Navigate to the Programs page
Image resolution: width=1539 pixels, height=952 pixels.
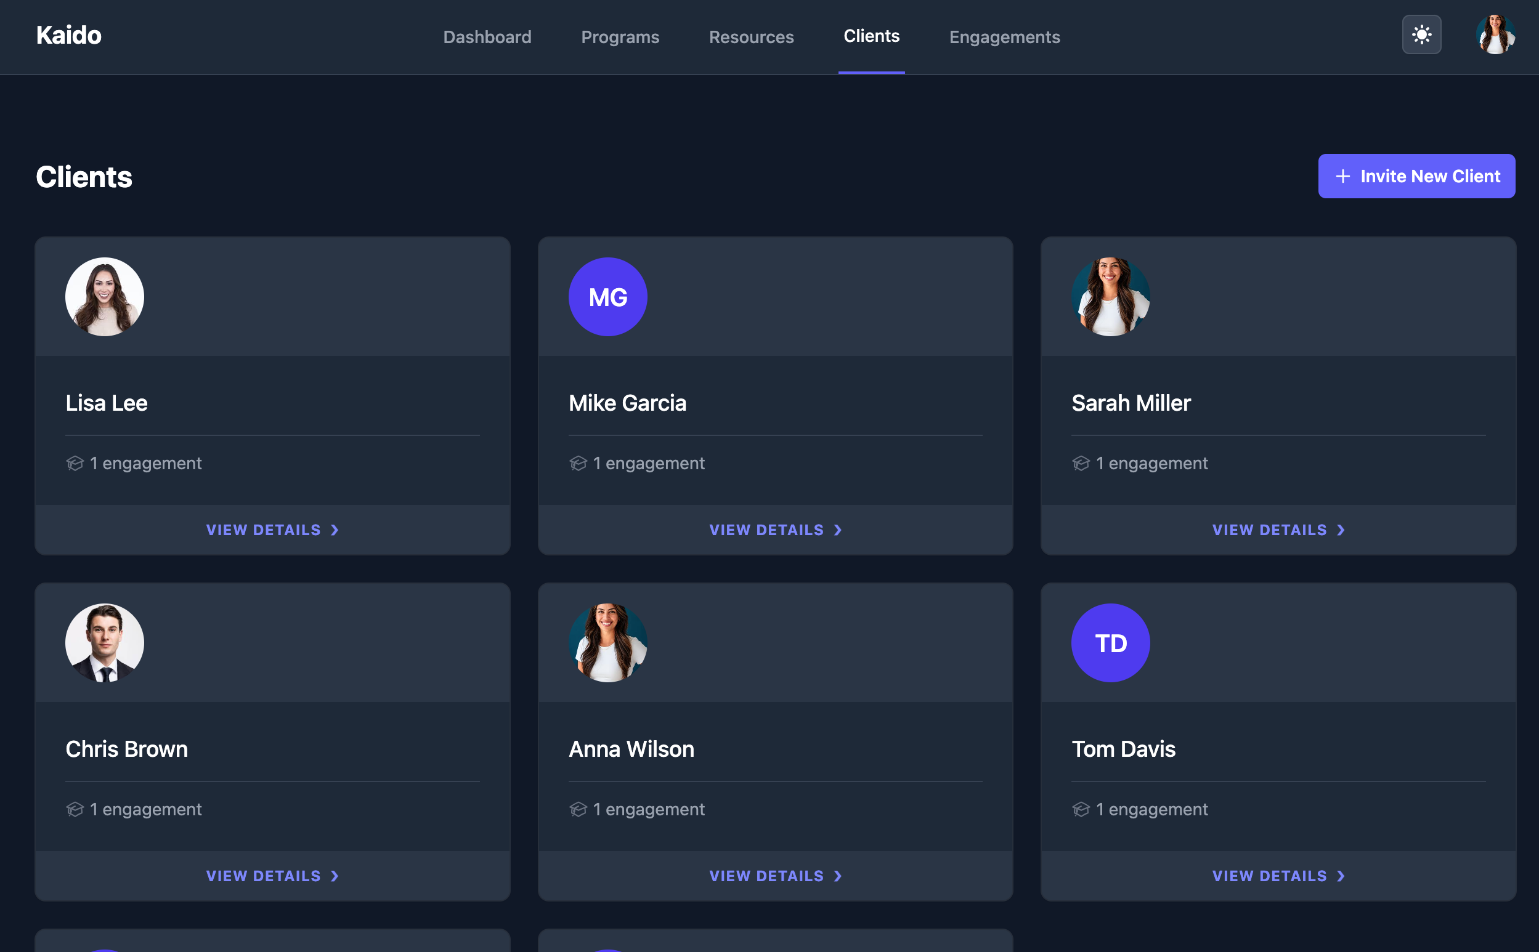click(620, 37)
